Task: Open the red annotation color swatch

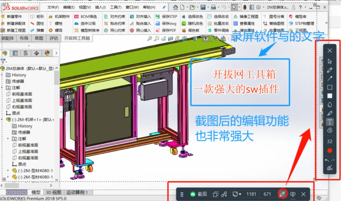Action: 330,151
